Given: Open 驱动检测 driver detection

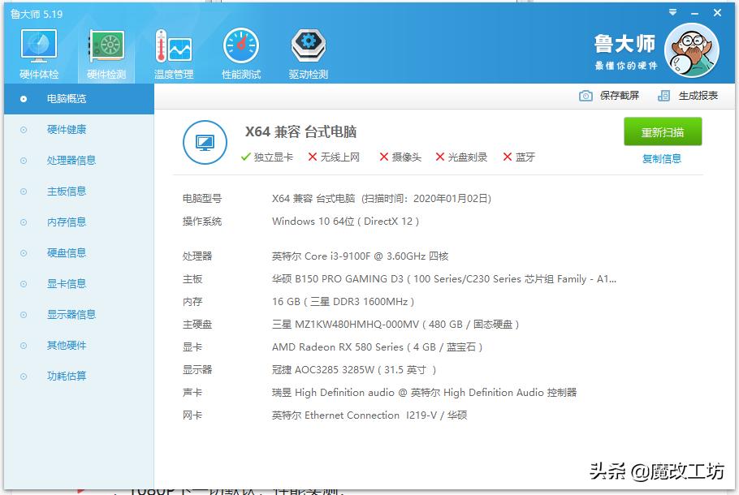Looking at the screenshot, I should pyautogui.click(x=307, y=51).
